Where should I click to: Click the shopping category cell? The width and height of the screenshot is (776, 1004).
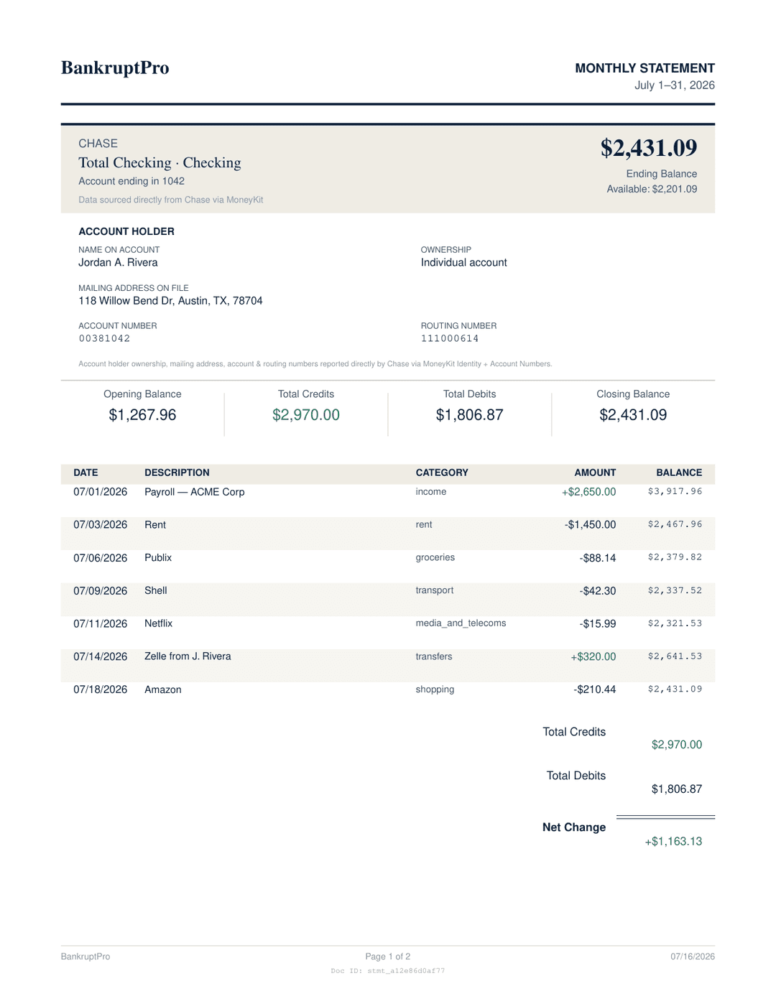click(x=435, y=690)
